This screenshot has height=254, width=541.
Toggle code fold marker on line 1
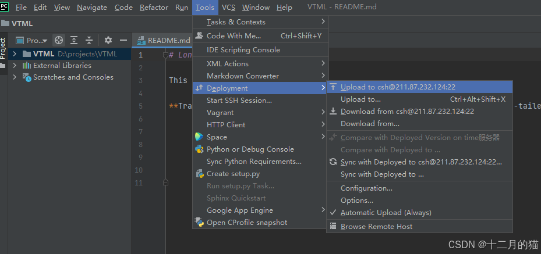165,55
